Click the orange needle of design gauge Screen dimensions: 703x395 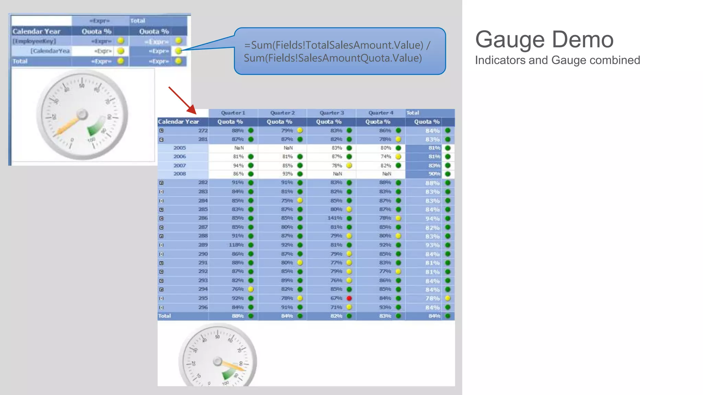coord(68,125)
